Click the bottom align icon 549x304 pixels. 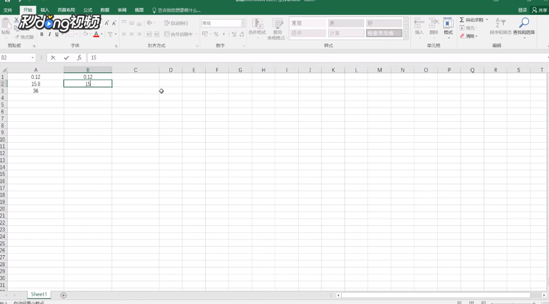tap(139, 23)
